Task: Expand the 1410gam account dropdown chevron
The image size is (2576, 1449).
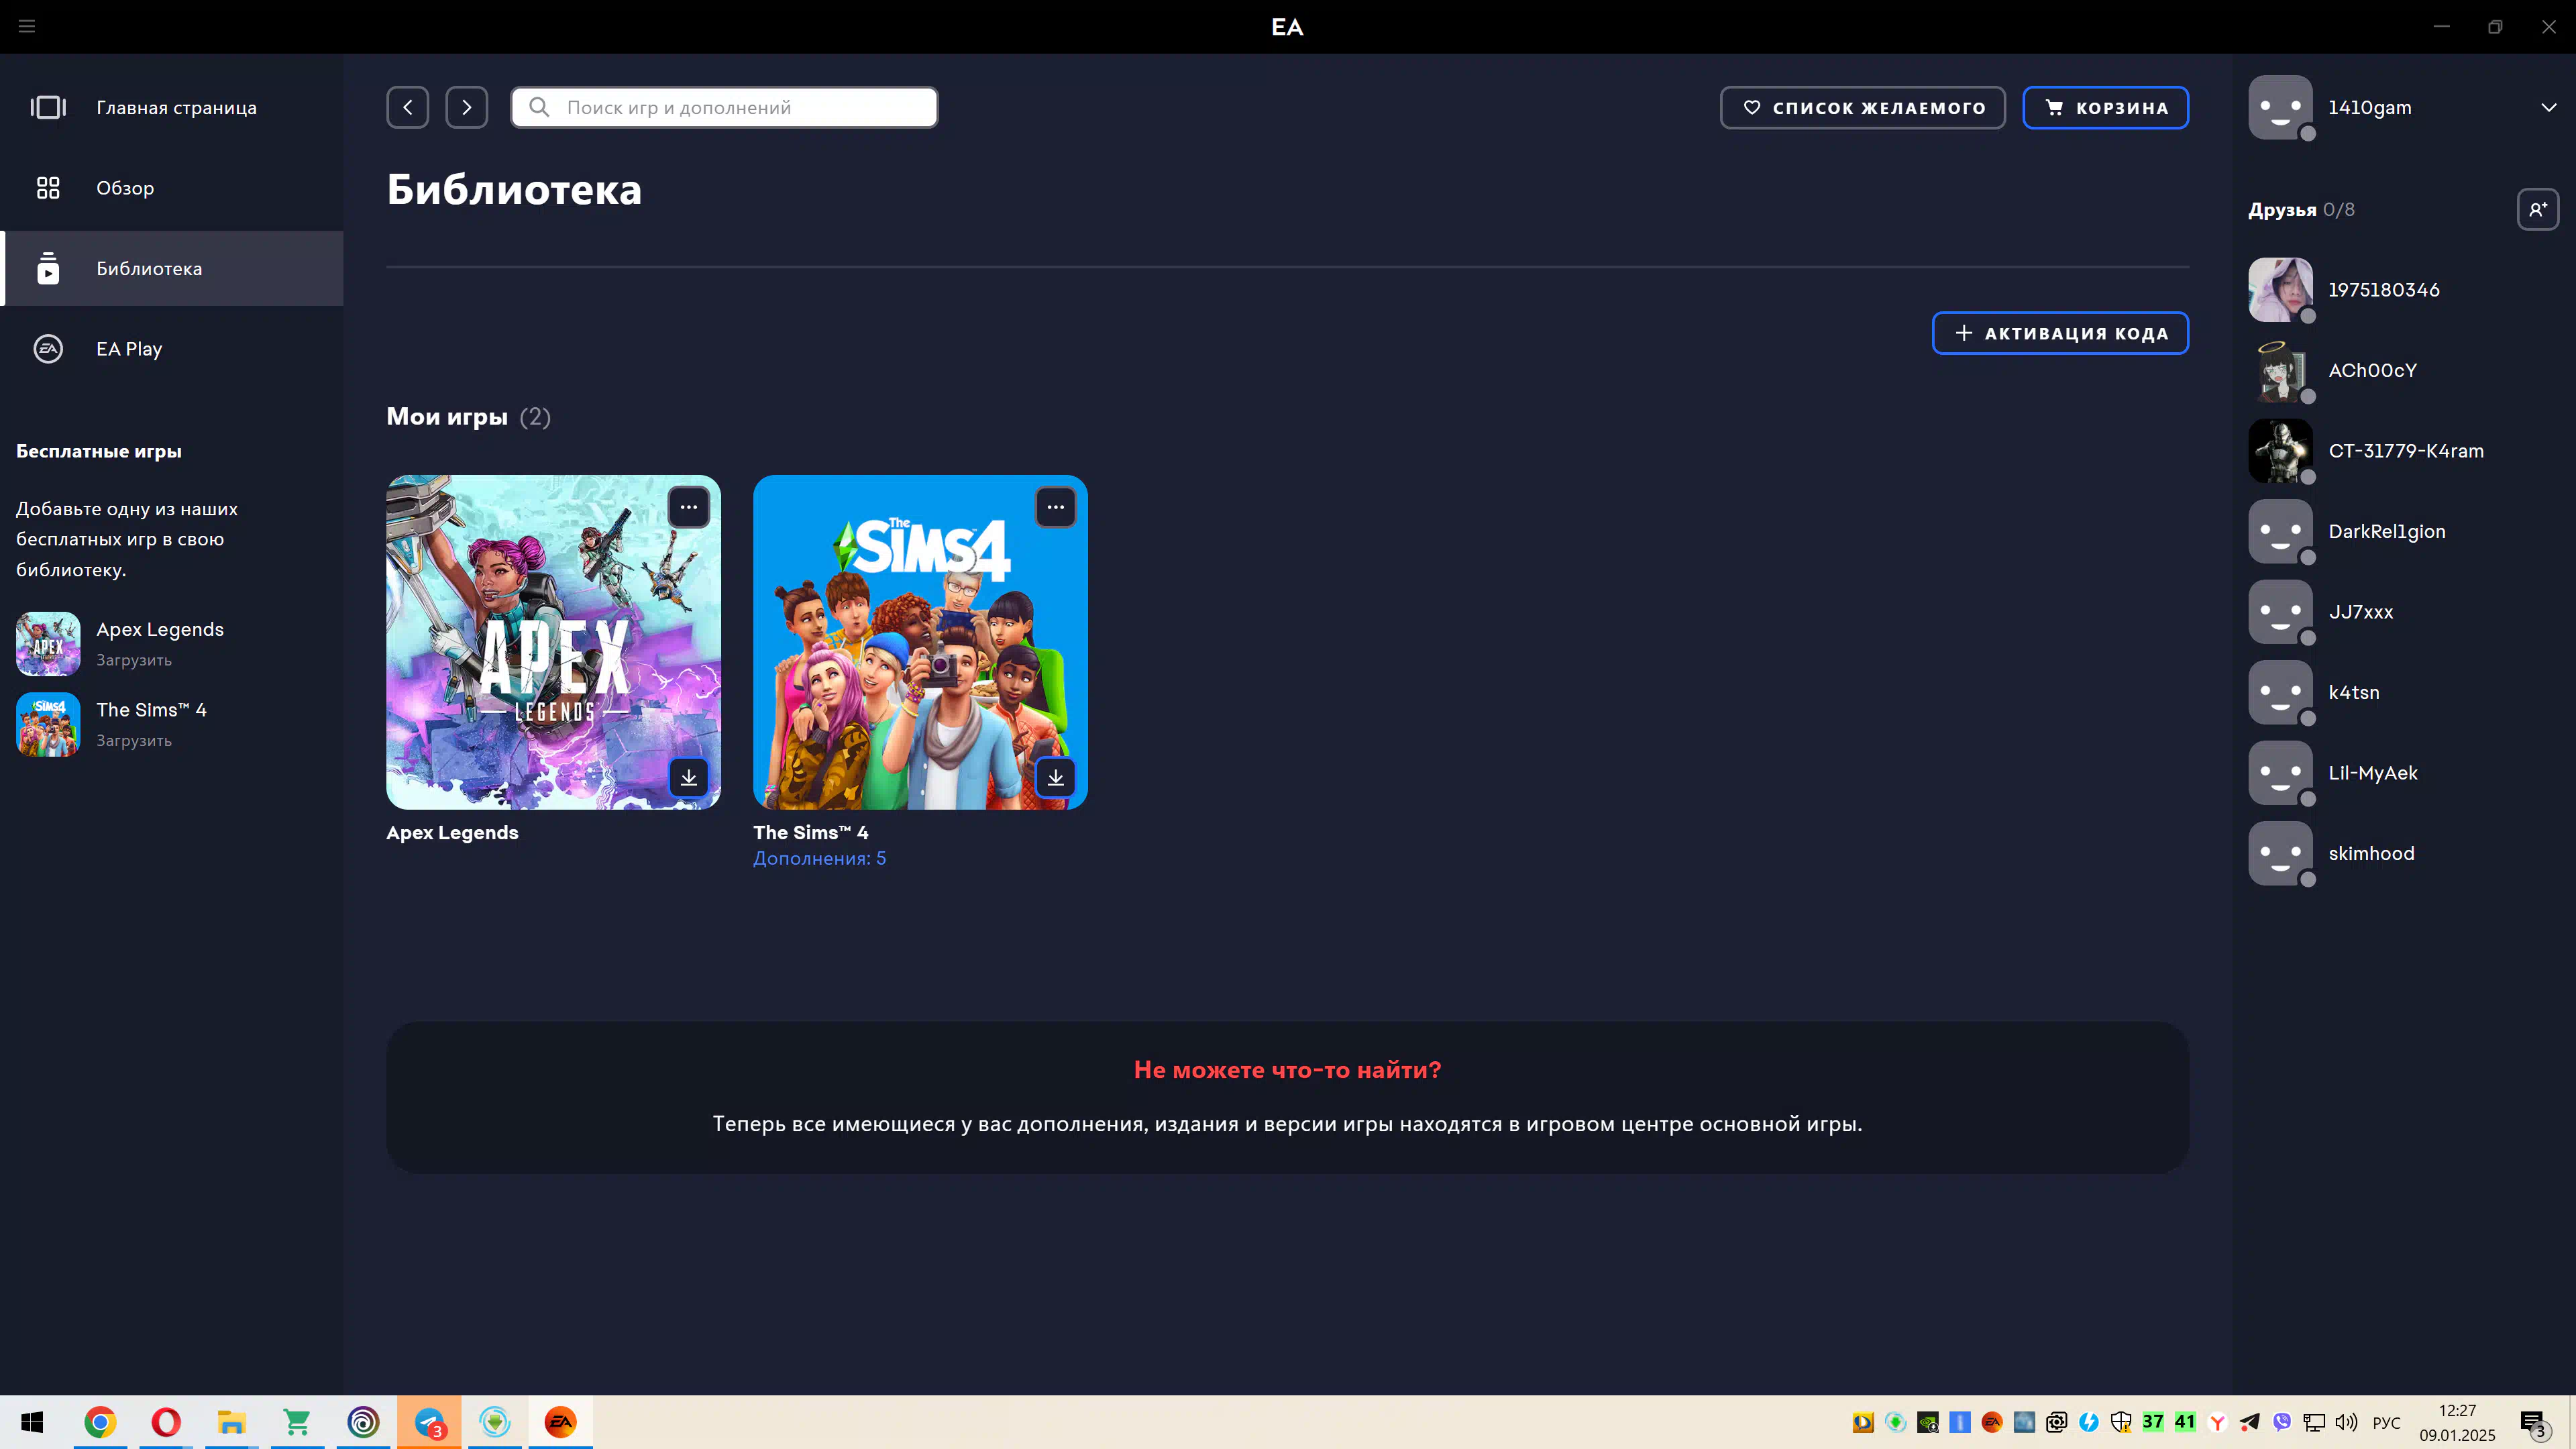Action: pos(2548,107)
